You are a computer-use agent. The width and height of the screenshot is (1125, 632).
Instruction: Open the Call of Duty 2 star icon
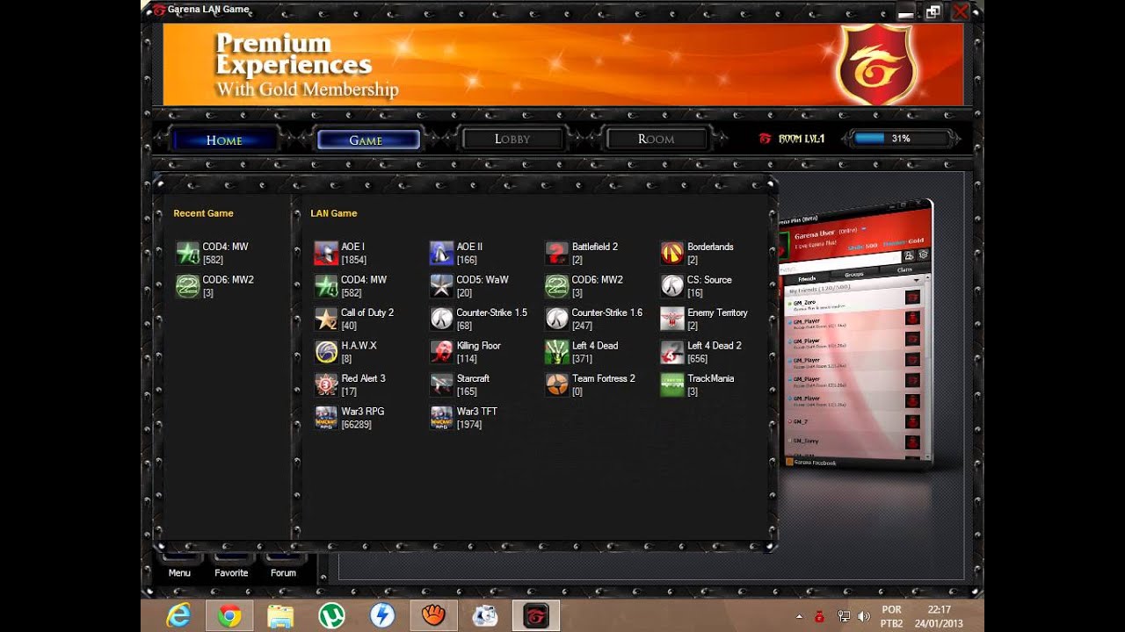[326, 320]
